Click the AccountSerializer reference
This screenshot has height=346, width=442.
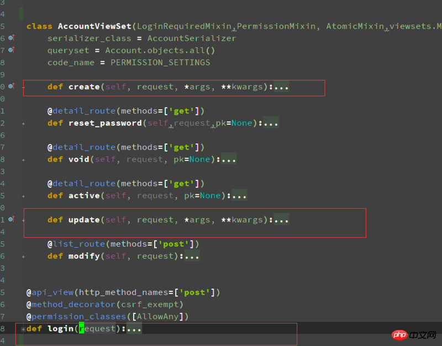coord(192,38)
